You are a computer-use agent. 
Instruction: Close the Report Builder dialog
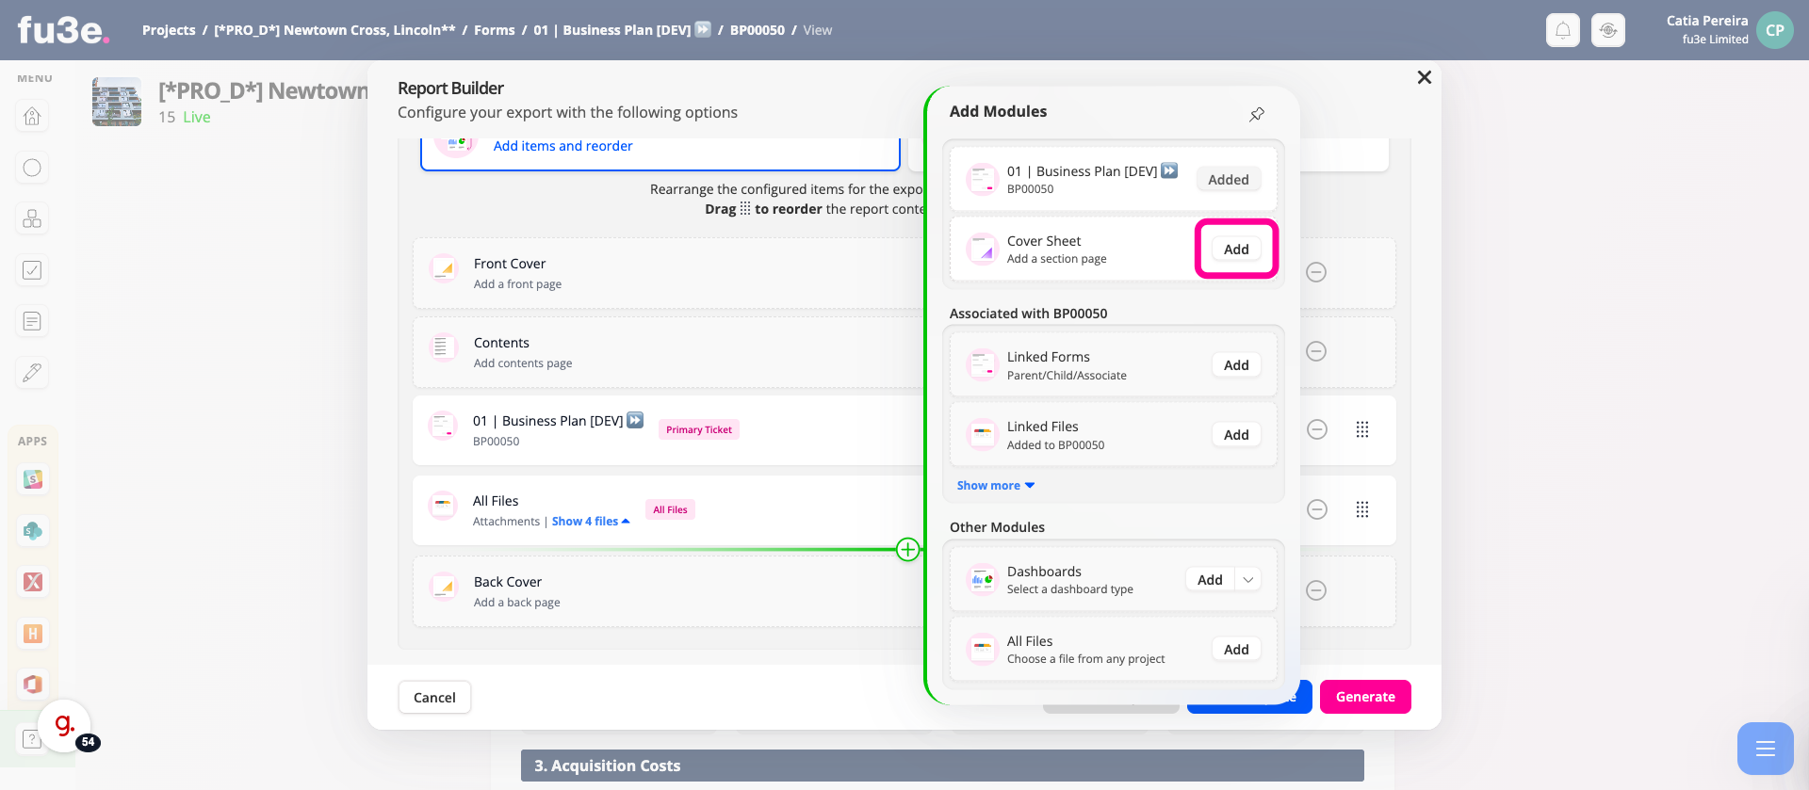click(1425, 77)
